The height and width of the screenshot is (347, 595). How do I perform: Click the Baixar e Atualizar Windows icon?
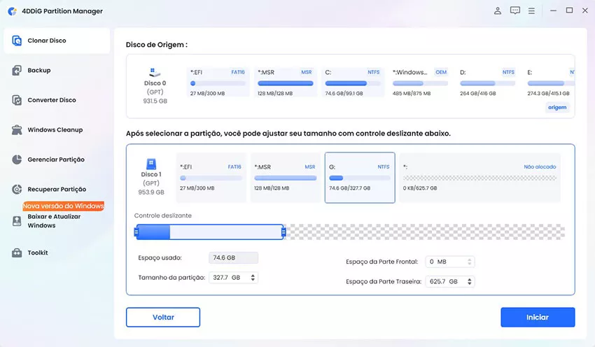17,221
